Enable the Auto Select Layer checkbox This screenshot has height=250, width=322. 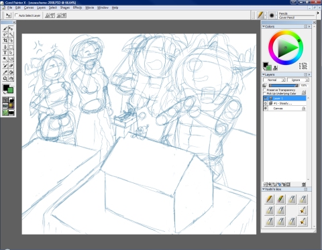click(16, 15)
